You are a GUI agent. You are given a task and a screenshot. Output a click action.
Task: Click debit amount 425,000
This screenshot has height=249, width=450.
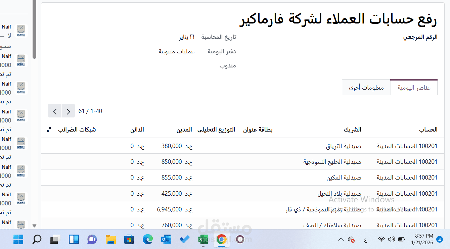177,194
